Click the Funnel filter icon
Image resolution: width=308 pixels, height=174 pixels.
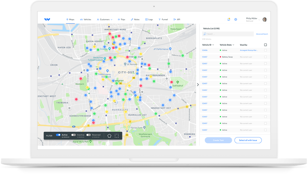pyautogui.click(x=159, y=19)
